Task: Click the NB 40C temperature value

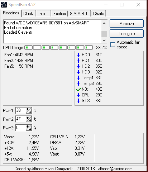Action: [99, 89]
